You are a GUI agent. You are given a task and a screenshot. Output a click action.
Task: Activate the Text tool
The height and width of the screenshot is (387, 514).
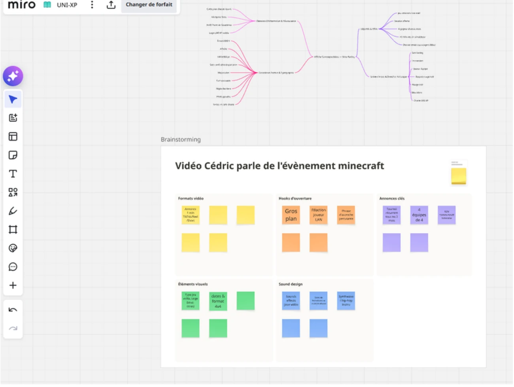pyautogui.click(x=13, y=174)
